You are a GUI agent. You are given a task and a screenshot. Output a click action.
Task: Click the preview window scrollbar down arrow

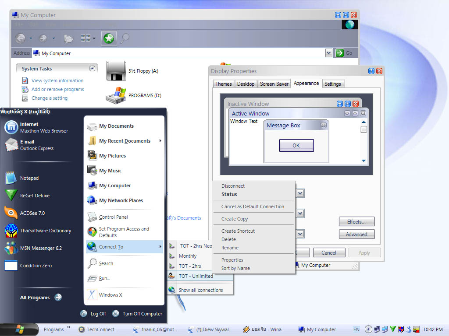(x=363, y=161)
